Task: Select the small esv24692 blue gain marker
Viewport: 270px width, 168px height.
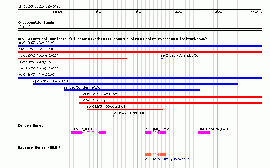Action: tap(162, 58)
